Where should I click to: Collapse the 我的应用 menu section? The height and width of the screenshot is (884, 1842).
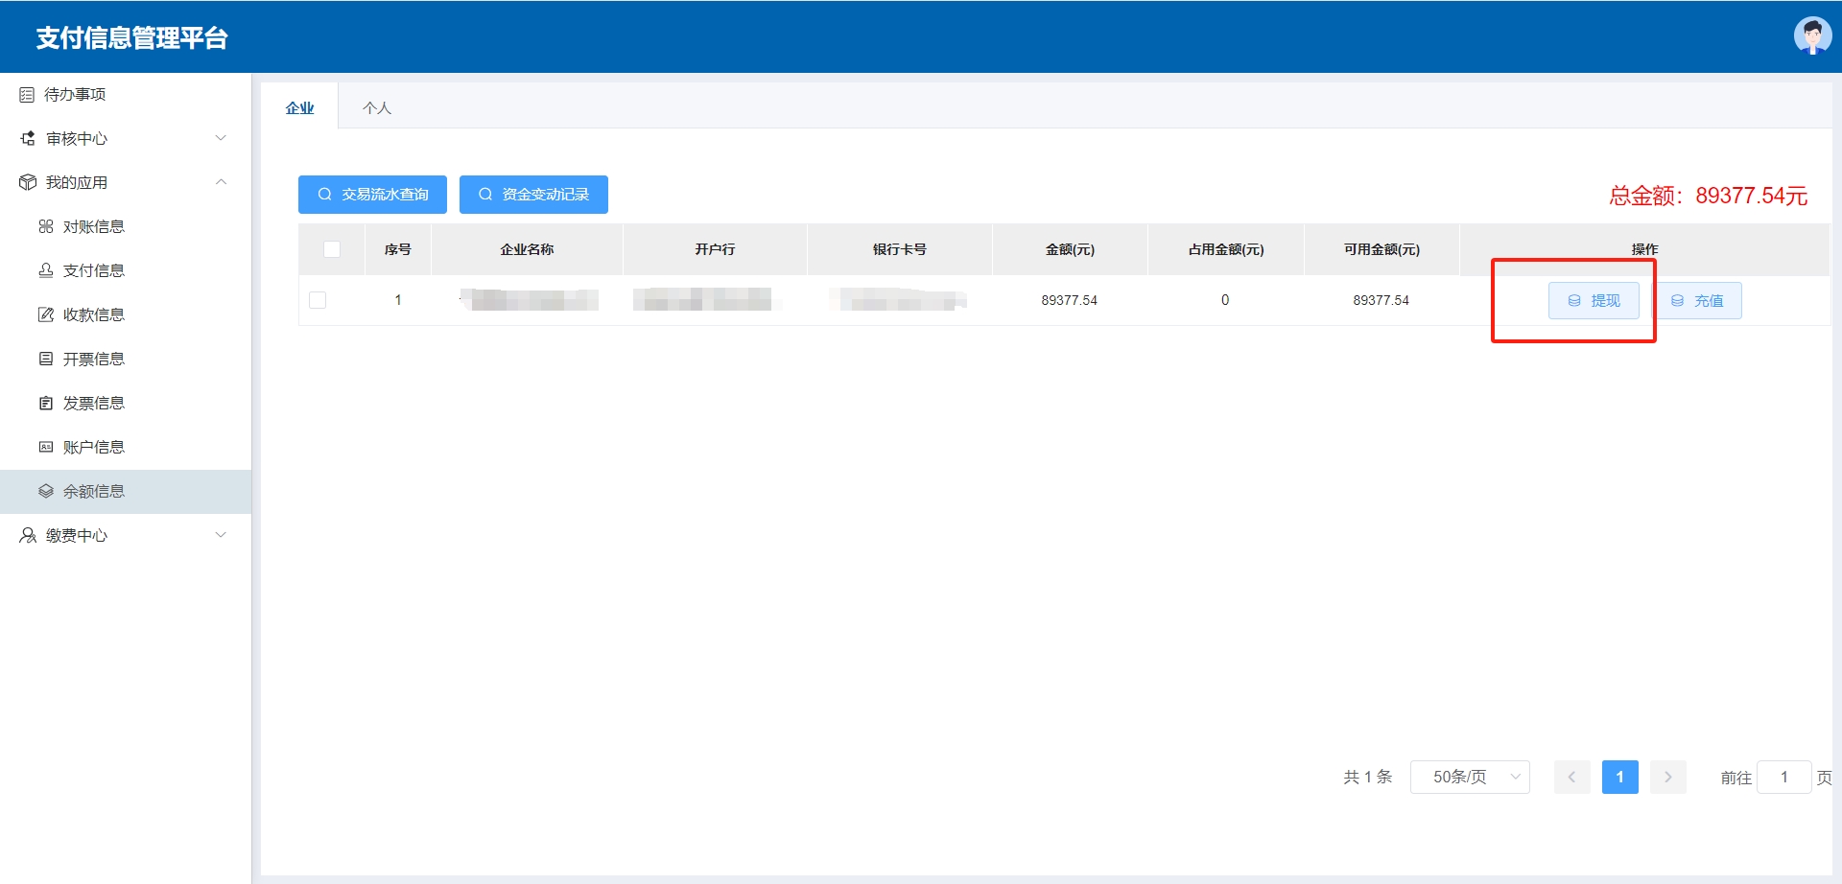pyautogui.click(x=221, y=182)
